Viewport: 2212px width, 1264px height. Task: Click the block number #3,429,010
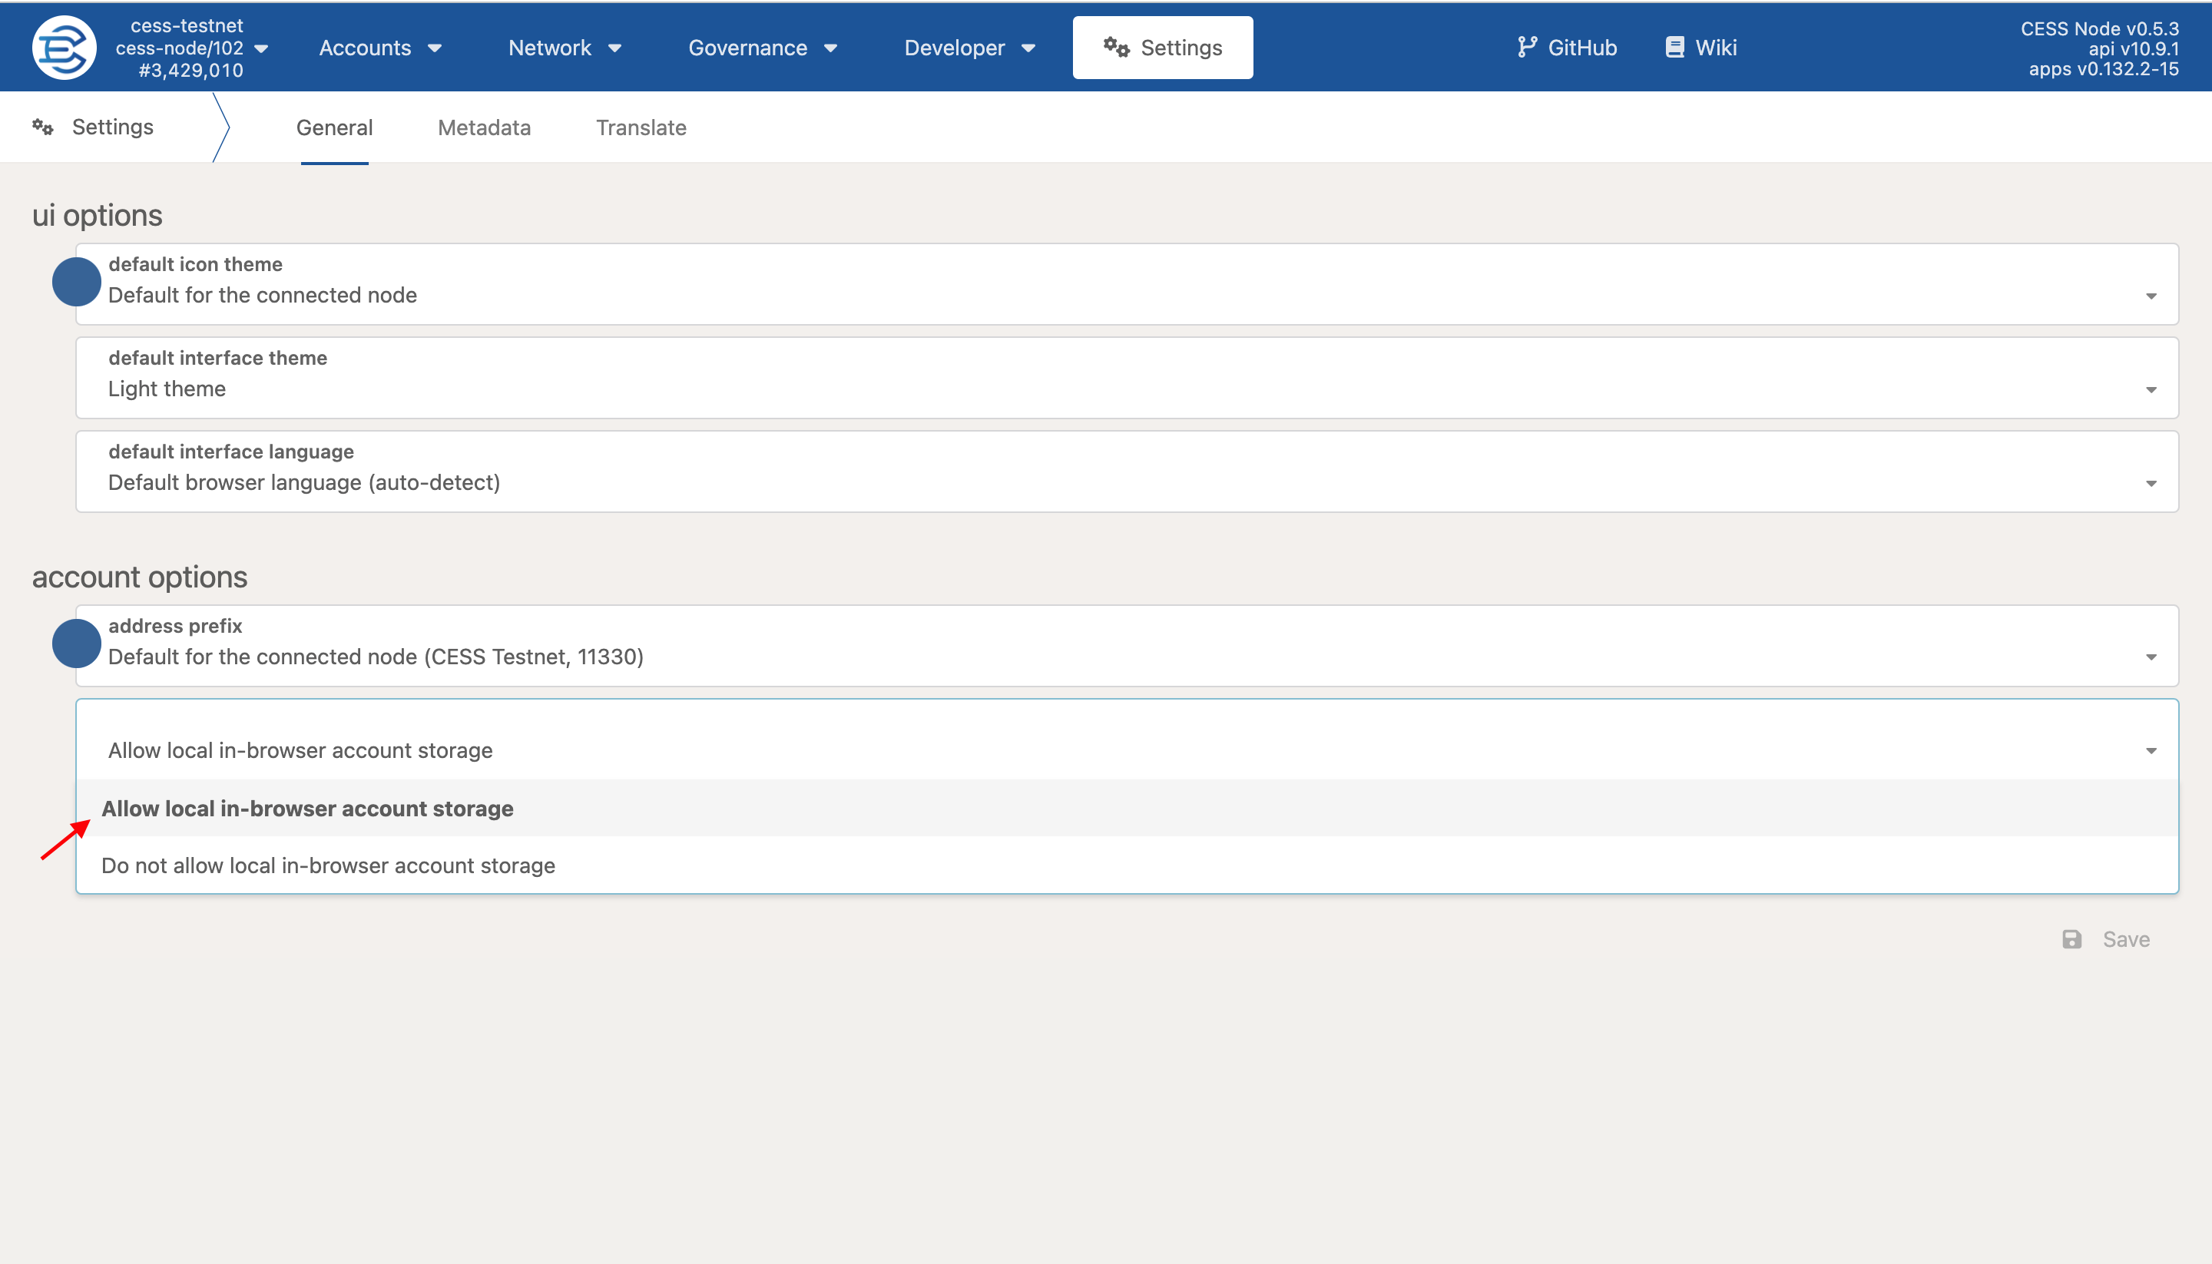[191, 71]
